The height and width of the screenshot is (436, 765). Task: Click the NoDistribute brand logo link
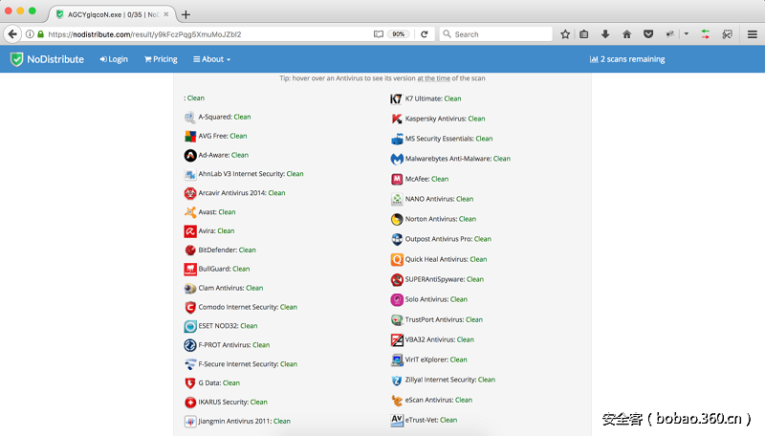(48, 59)
